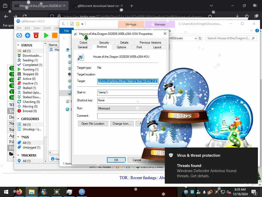Image resolution: width=262 pixels, height=197 pixels.
Task: Switch to the Previous Versions tab
Action: tap(150, 43)
